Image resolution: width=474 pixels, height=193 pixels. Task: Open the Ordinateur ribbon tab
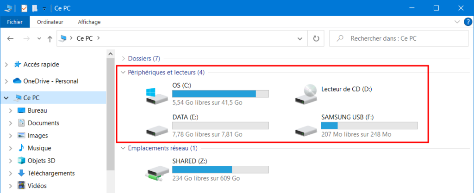tap(50, 22)
